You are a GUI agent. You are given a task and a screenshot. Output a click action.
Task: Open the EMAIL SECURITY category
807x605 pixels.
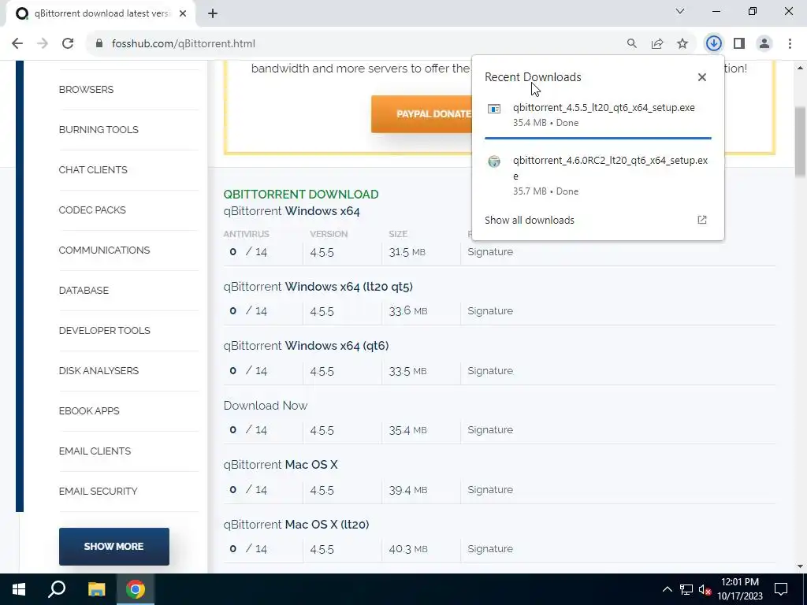[x=98, y=491]
